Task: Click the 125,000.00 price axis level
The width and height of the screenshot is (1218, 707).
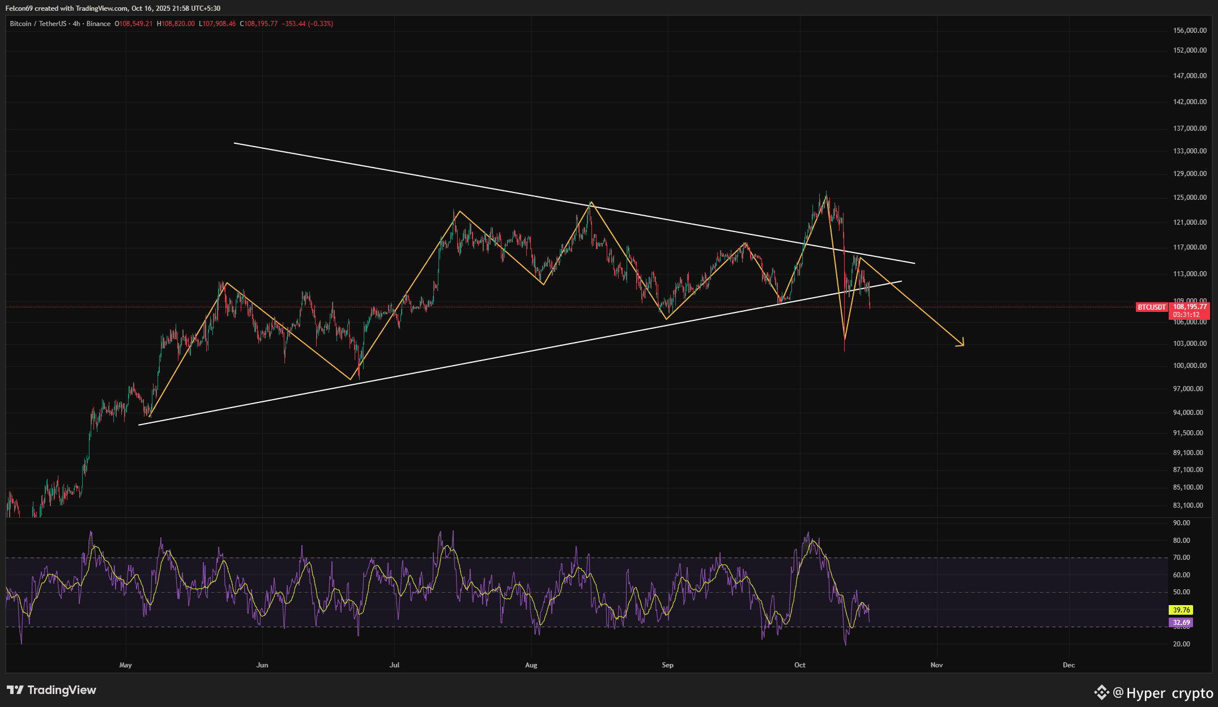Action: (1190, 198)
